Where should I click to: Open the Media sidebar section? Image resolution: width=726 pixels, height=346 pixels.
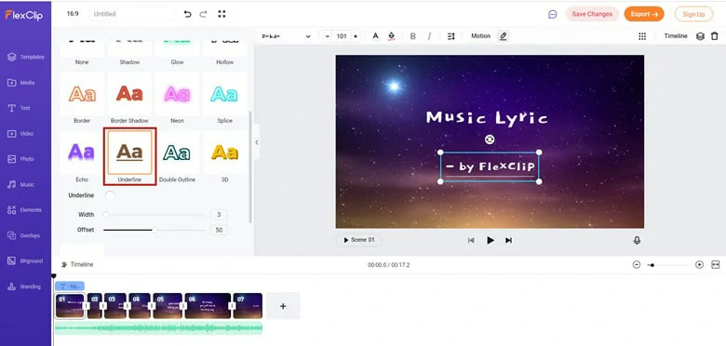pos(21,83)
